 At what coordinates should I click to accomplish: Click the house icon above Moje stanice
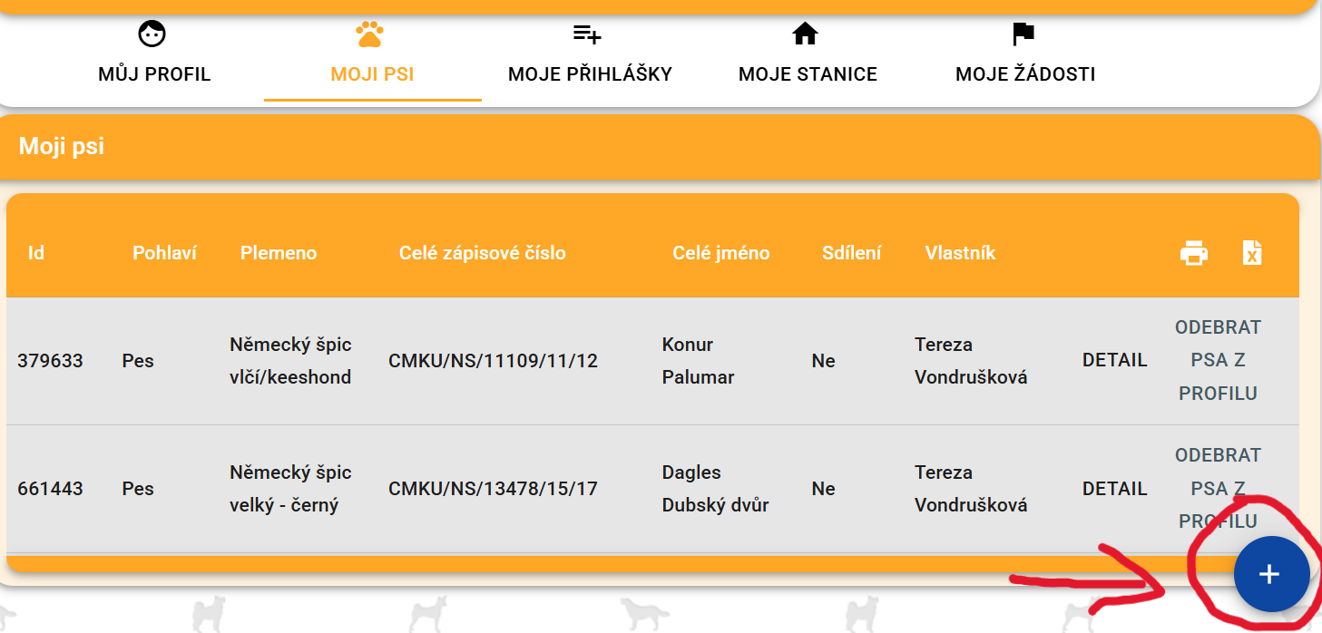pos(805,34)
